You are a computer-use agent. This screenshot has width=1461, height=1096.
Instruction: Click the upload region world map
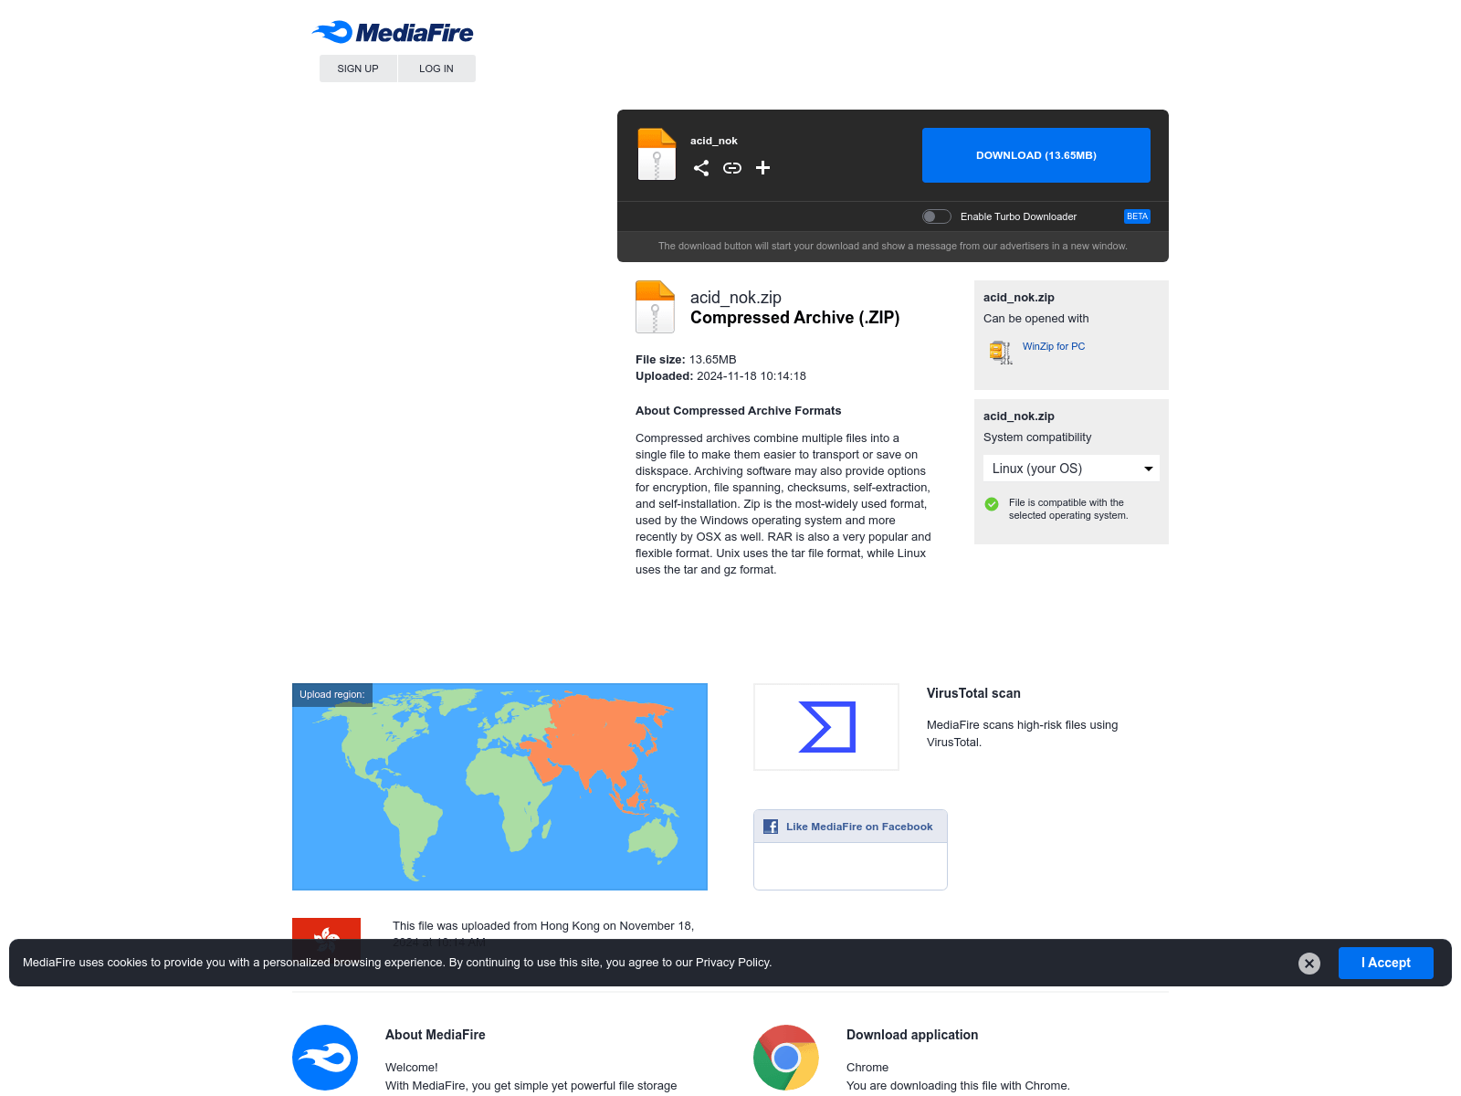[x=499, y=786]
